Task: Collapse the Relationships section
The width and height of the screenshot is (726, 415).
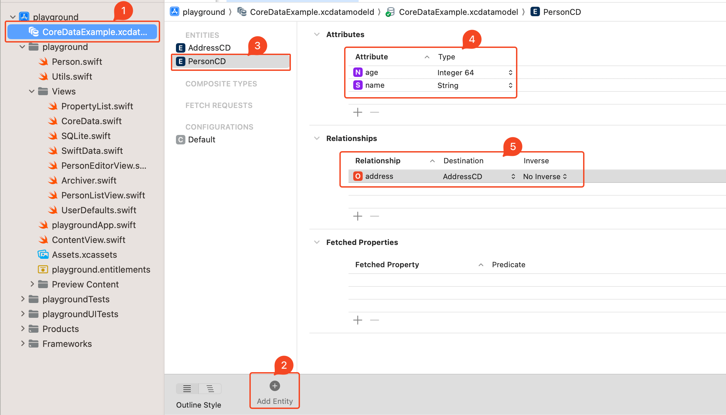Action: click(x=317, y=138)
